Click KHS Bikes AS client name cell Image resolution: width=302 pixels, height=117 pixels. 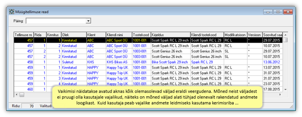[119, 62]
